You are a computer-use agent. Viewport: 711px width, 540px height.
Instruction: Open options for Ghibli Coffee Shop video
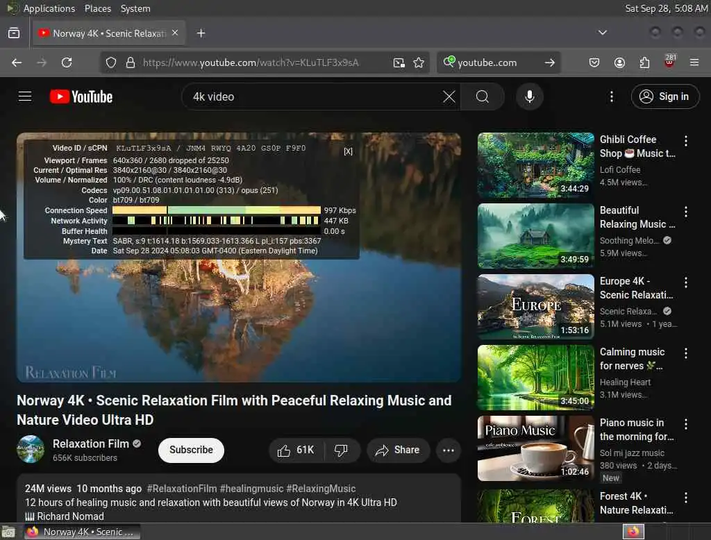[x=686, y=141]
